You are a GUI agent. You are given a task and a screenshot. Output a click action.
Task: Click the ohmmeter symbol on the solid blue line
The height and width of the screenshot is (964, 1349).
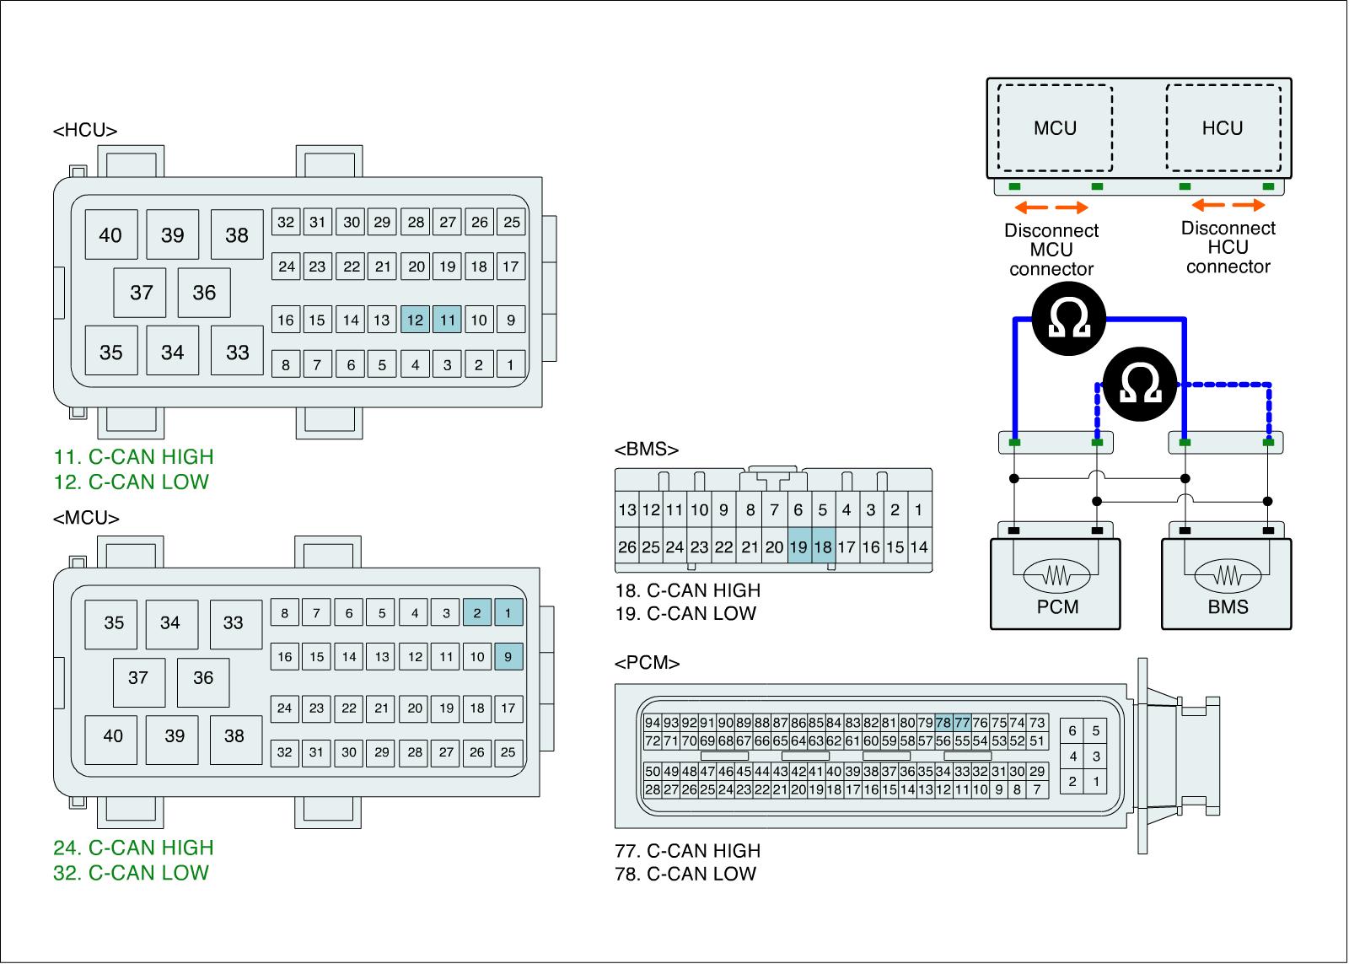[x=1067, y=320]
